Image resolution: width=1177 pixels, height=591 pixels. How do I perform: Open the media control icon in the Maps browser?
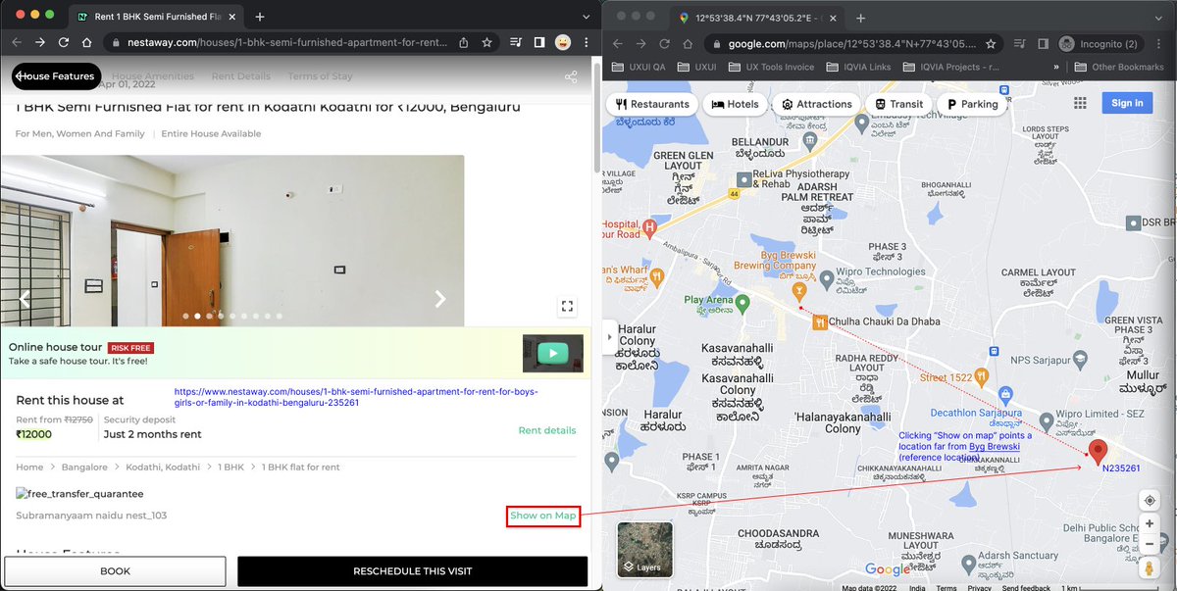click(x=1018, y=44)
